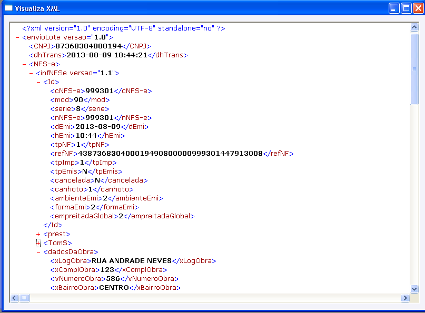The height and width of the screenshot is (313, 425).
Task: Expand the prest node
Action: tap(38, 235)
